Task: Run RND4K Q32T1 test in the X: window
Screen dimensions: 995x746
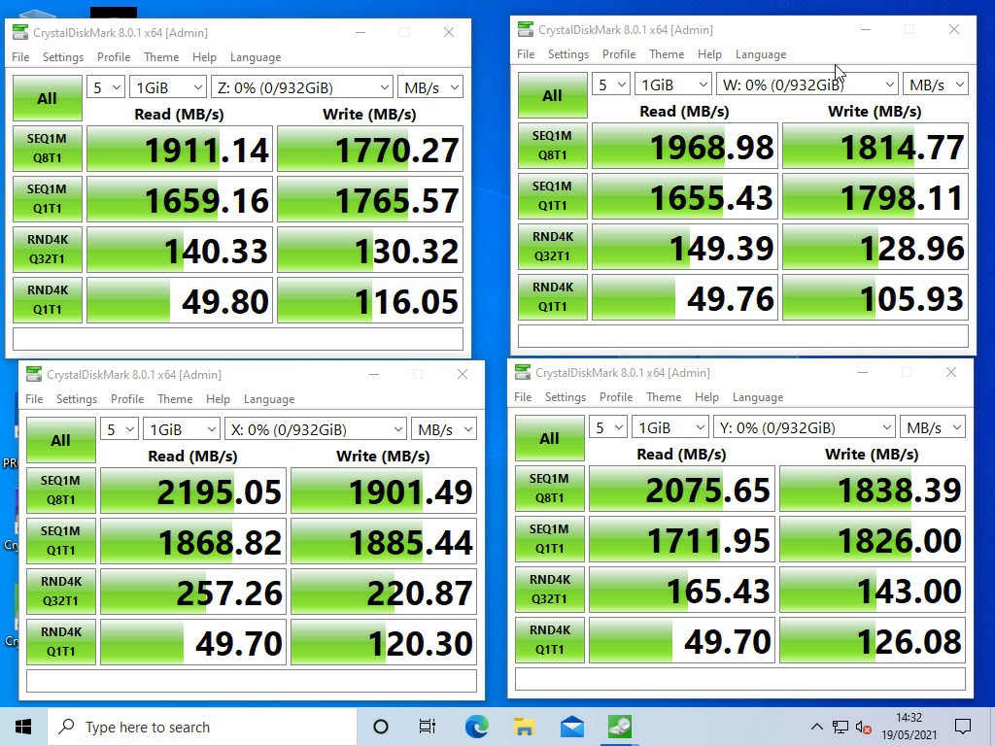Action: tap(61, 592)
